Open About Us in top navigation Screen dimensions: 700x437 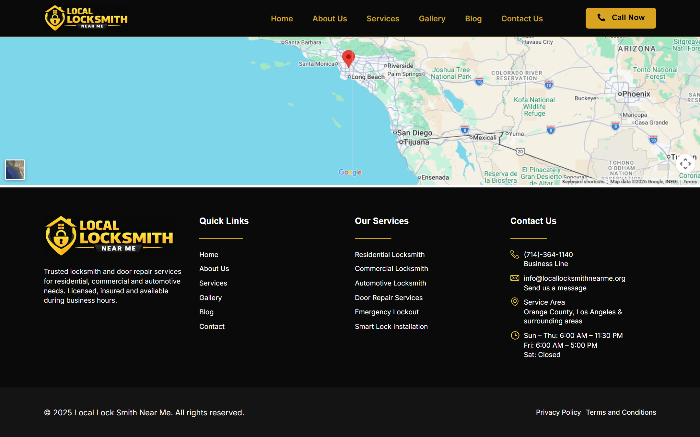(x=330, y=18)
